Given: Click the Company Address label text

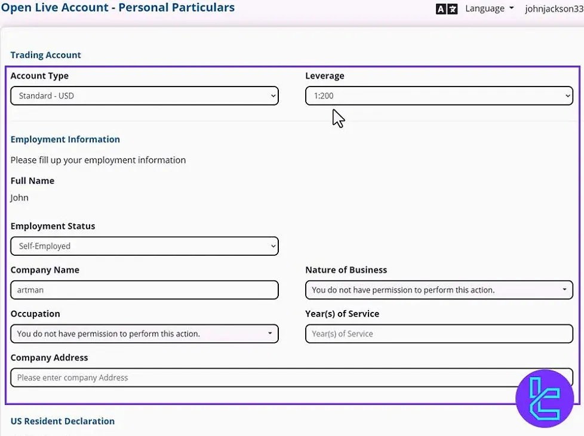Looking at the screenshot, I should (x=49, y=358).
